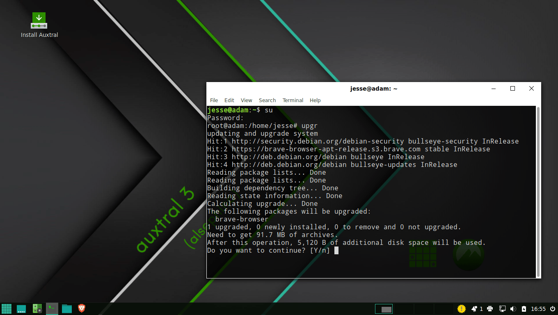Open the Install Auxtral desktop launcher
Viewport: 558px width, 315px height.
click(39, 25)
